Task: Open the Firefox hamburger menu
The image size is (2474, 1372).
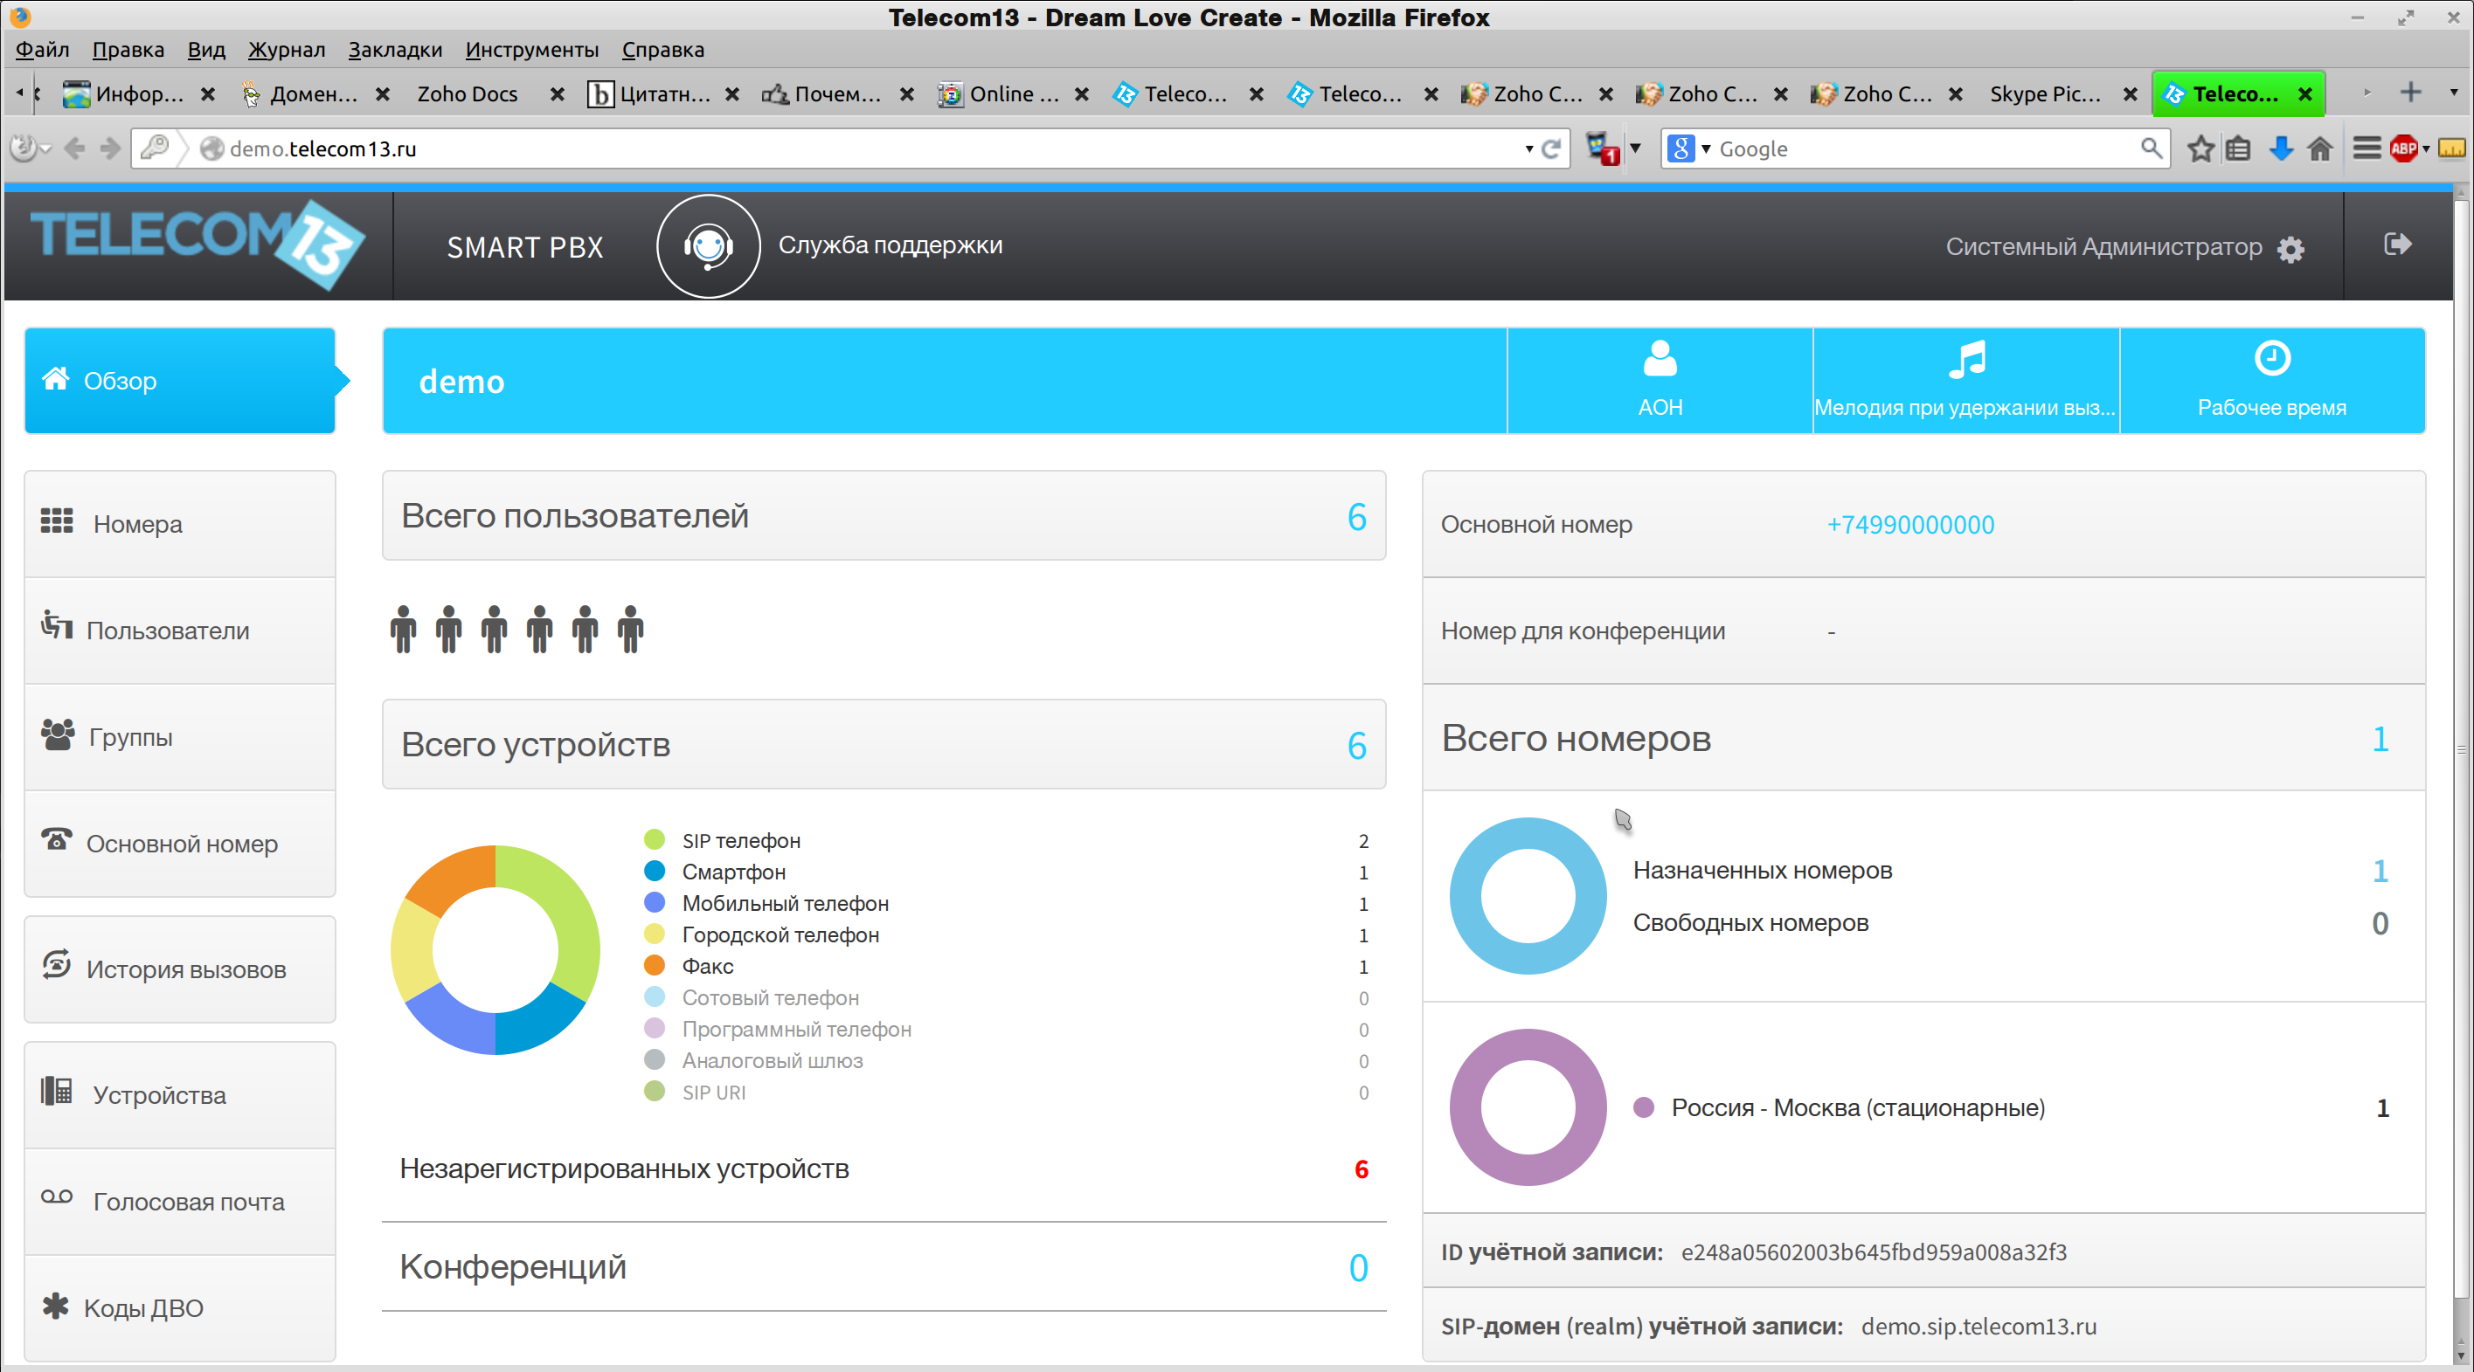Action: [2366, 148]
